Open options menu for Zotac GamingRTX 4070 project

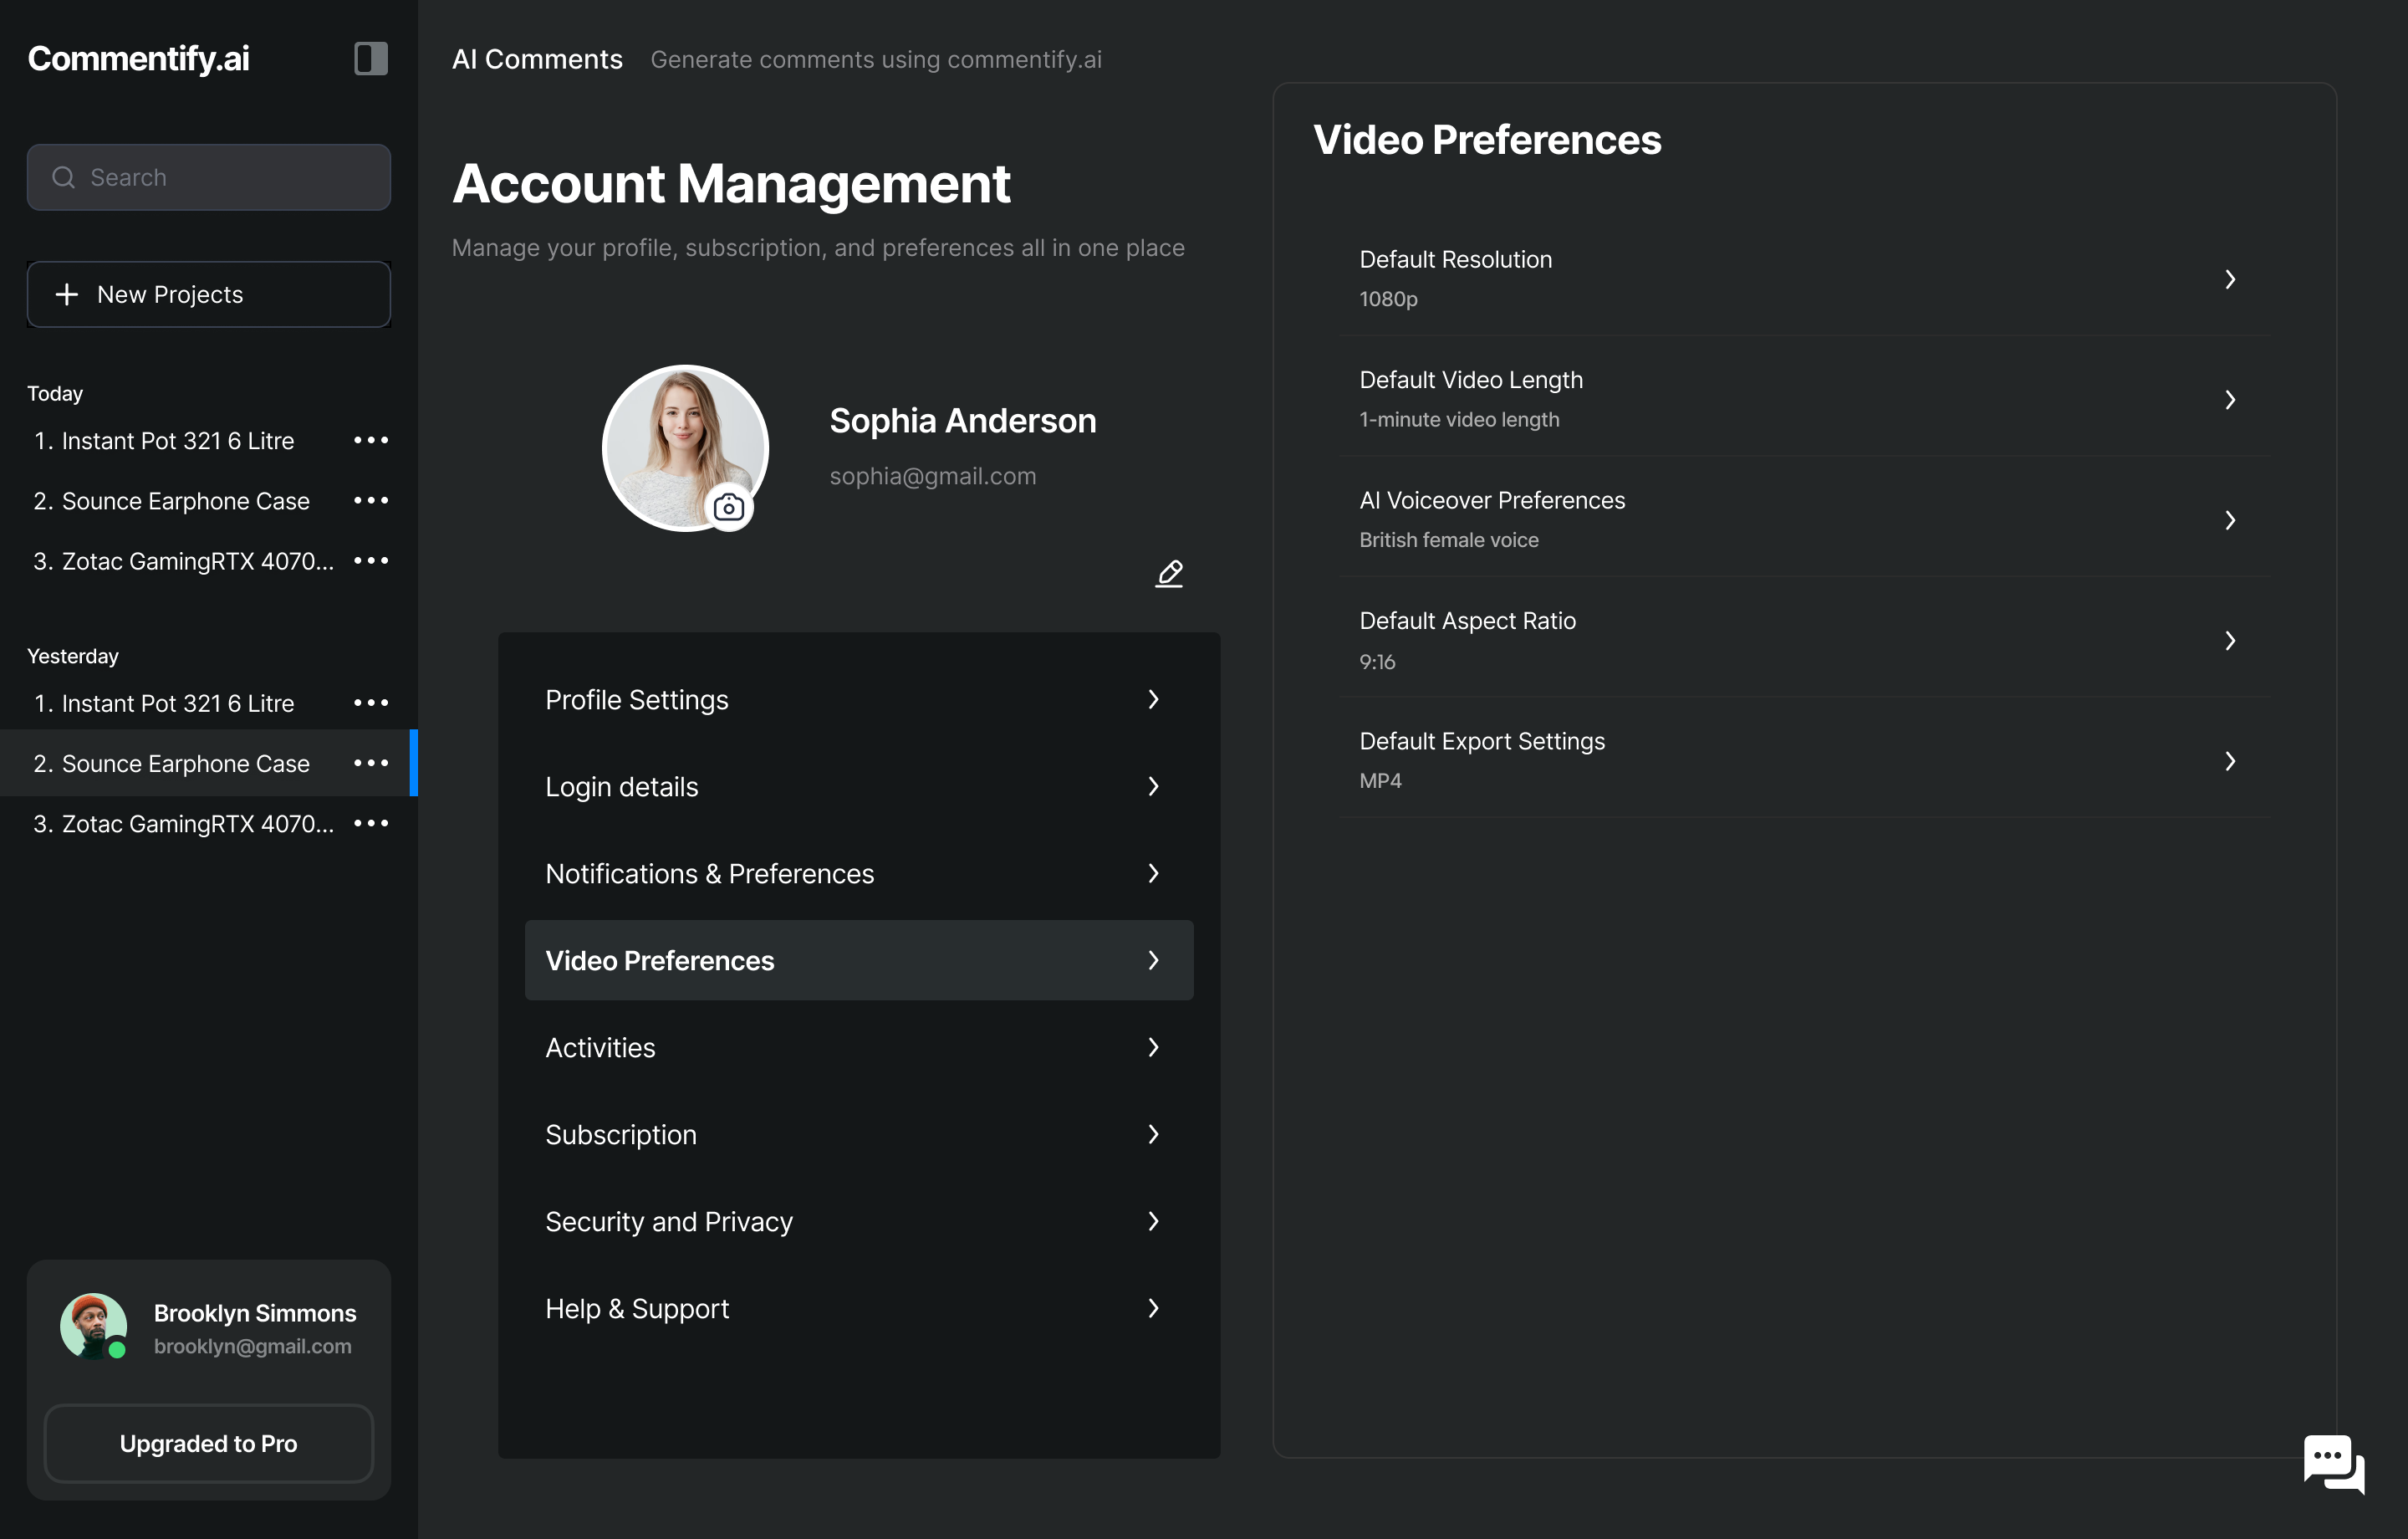[x=371, y=560]
